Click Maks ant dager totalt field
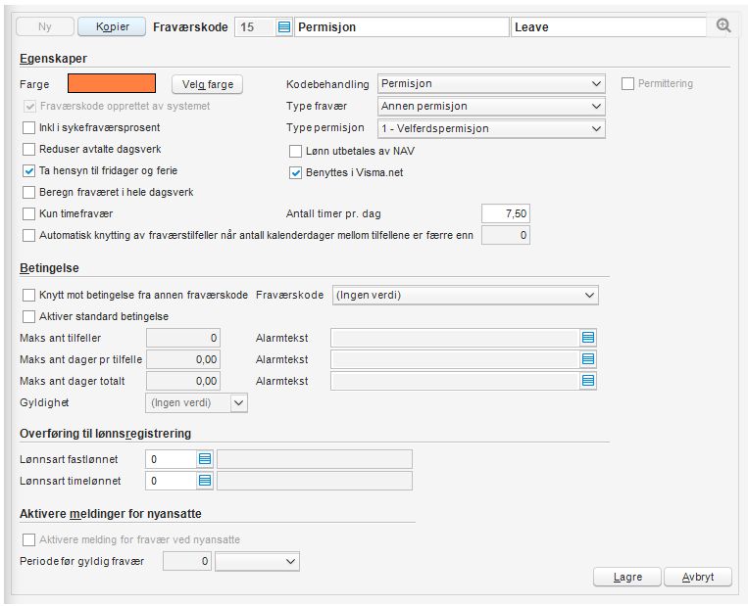The height and width of the screenshot is (606, 748). pyautogui.click(x=183, y=381)
